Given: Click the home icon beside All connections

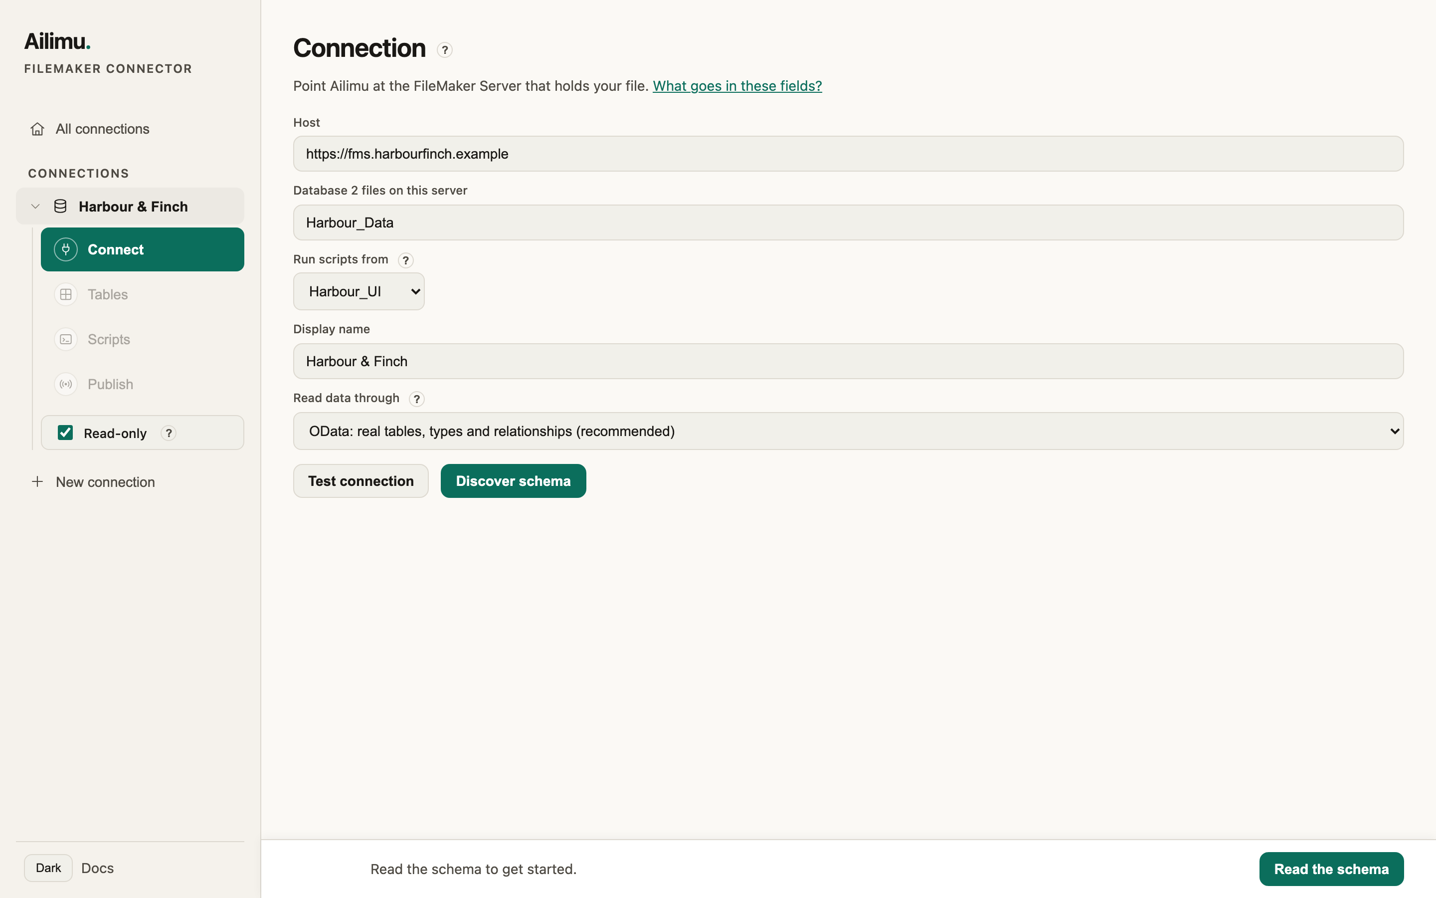Looking at the screenshot, I should (37, 129).
